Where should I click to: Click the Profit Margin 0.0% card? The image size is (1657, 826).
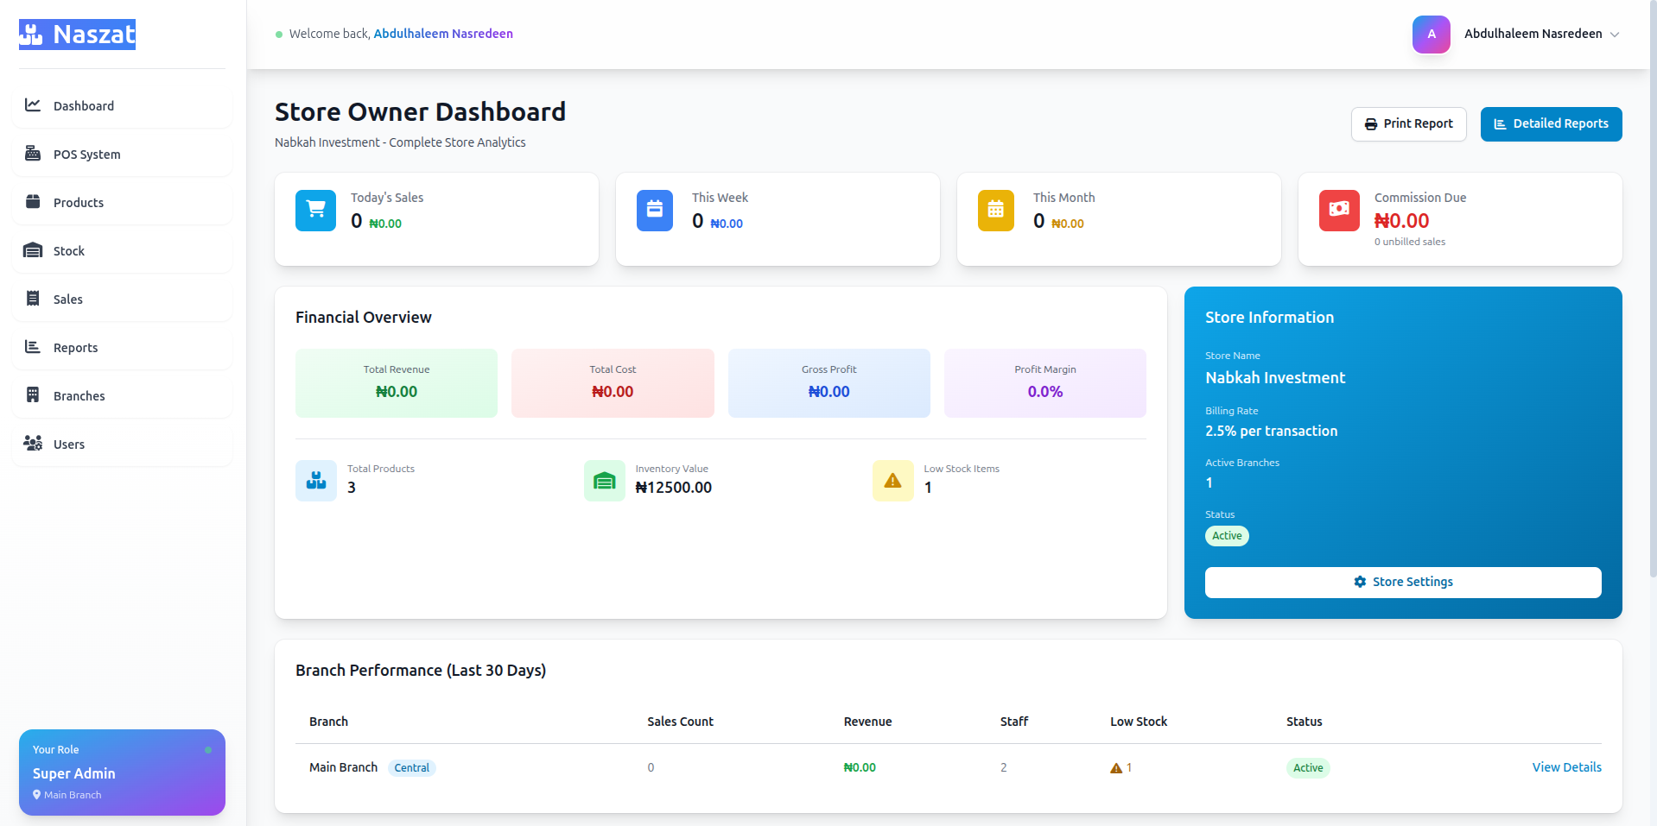click(x=1044, y=382)
